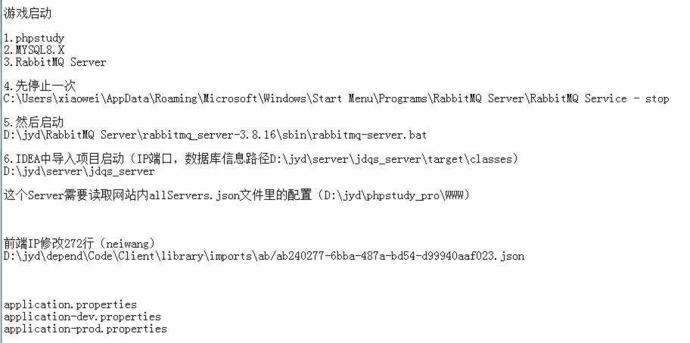Click the application-dev.properties line
Viewport: 690px width, 343px height.
82,316
